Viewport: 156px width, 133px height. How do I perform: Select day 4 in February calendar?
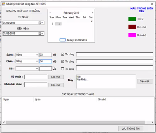pos(58,24)
